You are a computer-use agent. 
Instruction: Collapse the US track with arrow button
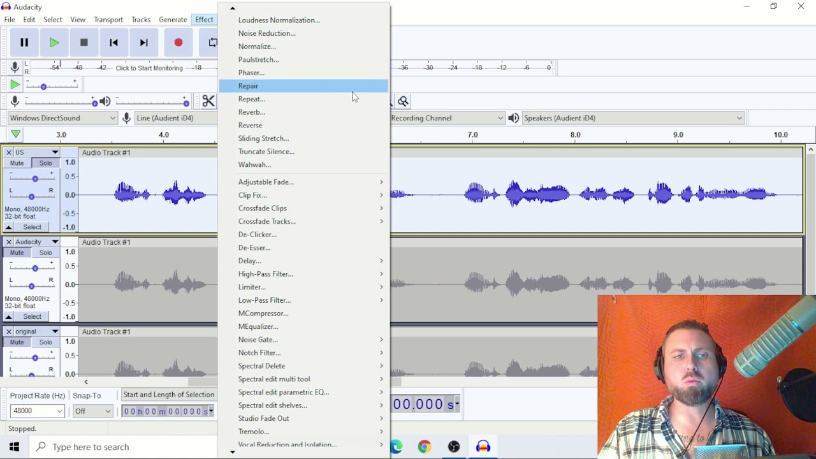click(9, 227)
